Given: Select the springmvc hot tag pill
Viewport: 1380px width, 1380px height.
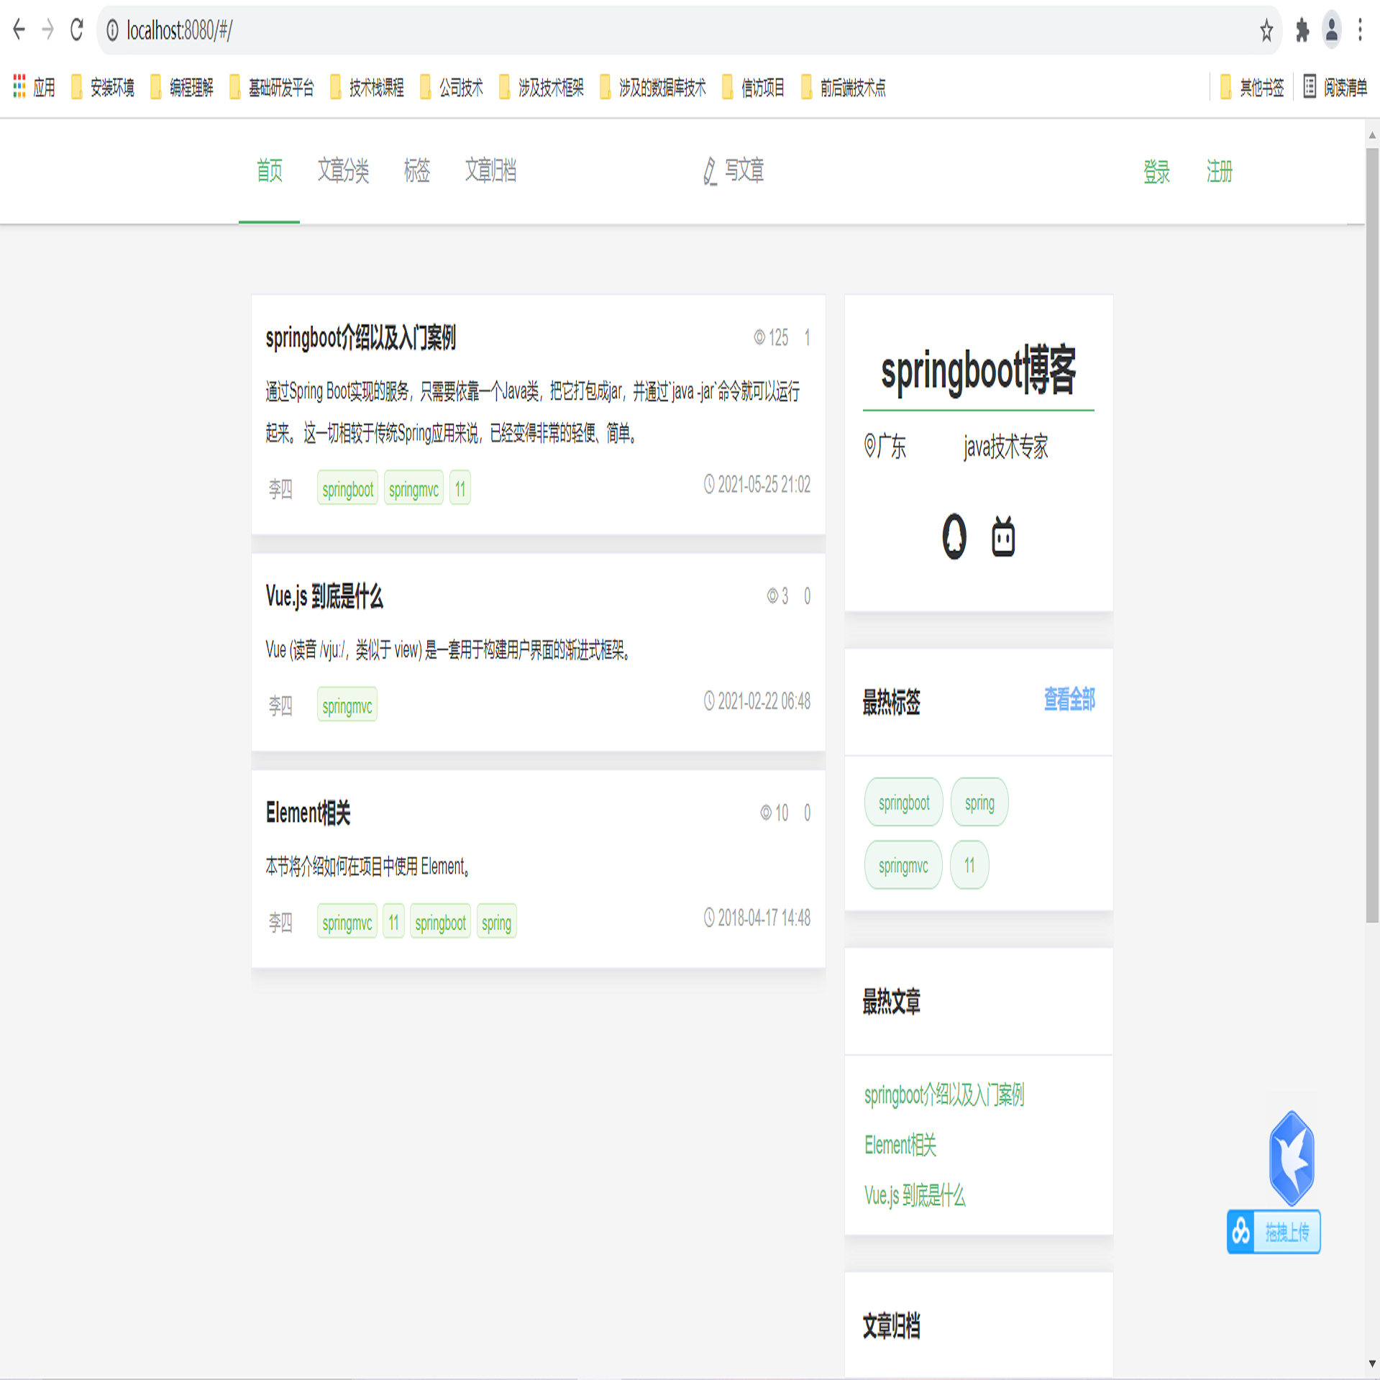Looking at the screenshot, I should pyautogui.click(x=903, y=865).
